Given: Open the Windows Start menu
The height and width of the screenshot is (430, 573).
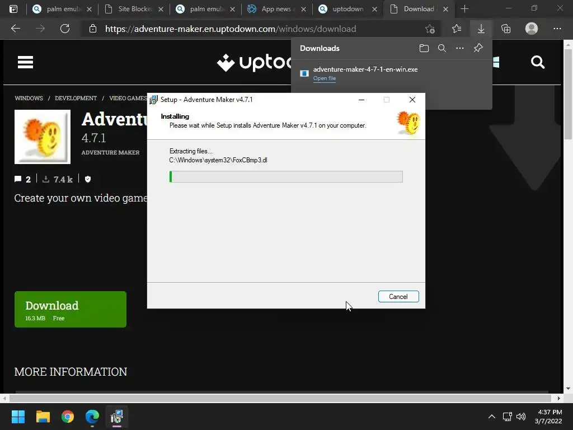Looking at the screenshot, I should [x=18, y=417].
